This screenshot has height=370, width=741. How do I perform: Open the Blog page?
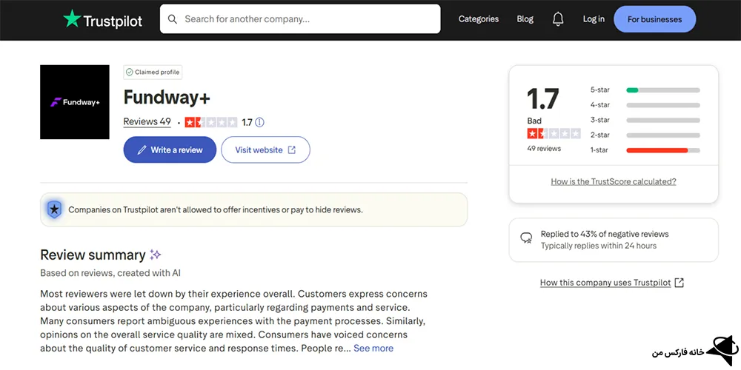tap(525, 19)
